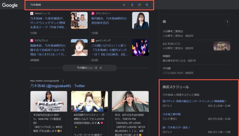Click the テレビ東京1 channel label
This screenshot has height=136, width=239.
pyautogui.click(x=170, y=119)
